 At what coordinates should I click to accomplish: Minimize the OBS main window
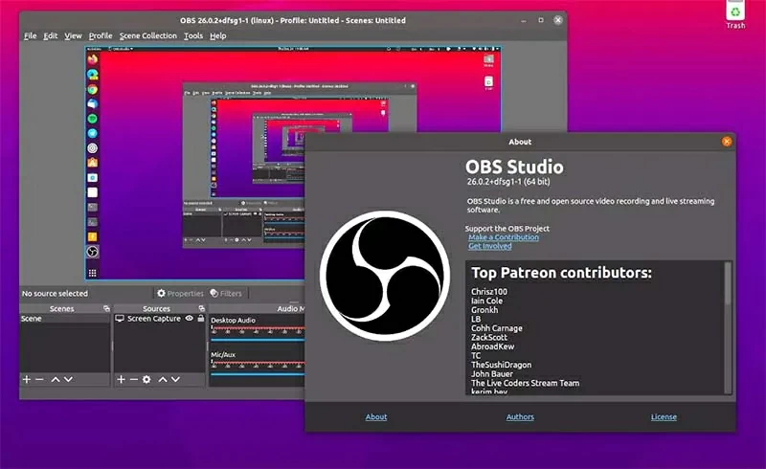(x=524, y=20)
